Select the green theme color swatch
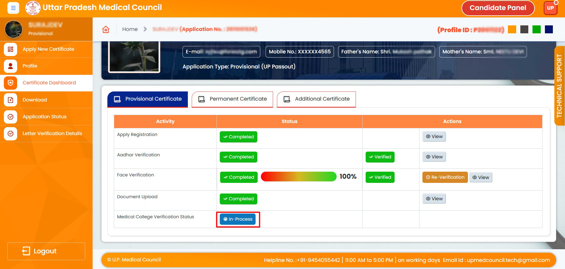The height and width of the screenshot is (269, 565). click(536, 29)
